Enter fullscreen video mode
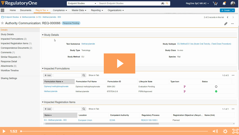The image size is (239, 135). pos(235,131)
